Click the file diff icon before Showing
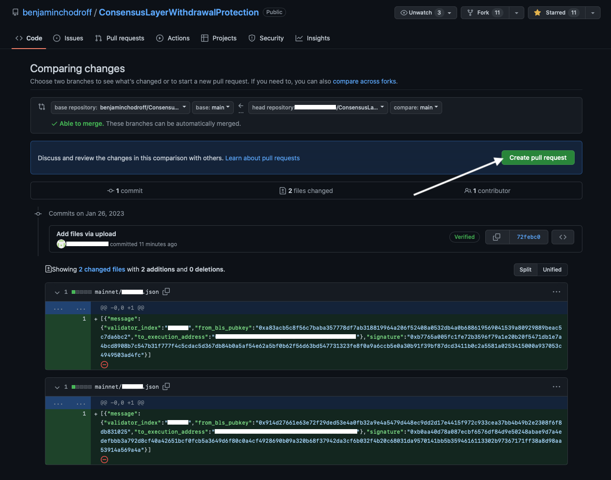This screenshot has height=480, width=611. [48, 269]
